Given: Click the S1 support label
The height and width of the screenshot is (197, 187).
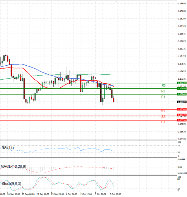Looking at the screenshot, I should [163, 111].
